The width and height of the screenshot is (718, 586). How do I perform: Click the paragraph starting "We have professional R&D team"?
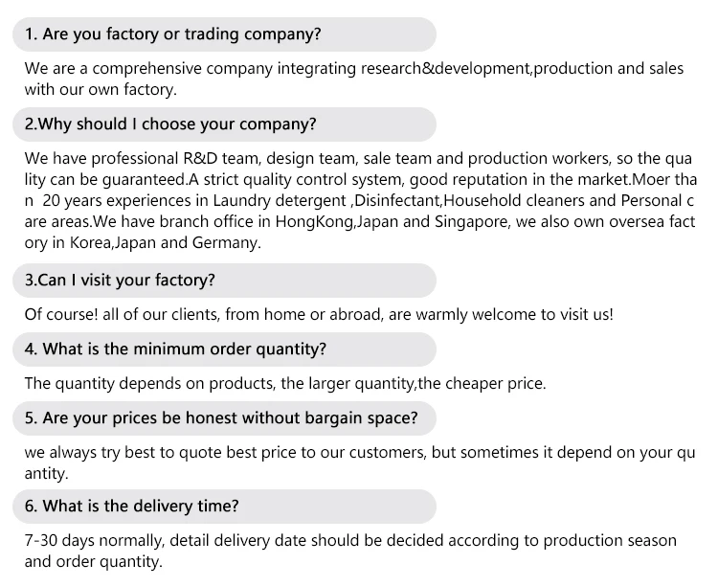coord(359,200)
